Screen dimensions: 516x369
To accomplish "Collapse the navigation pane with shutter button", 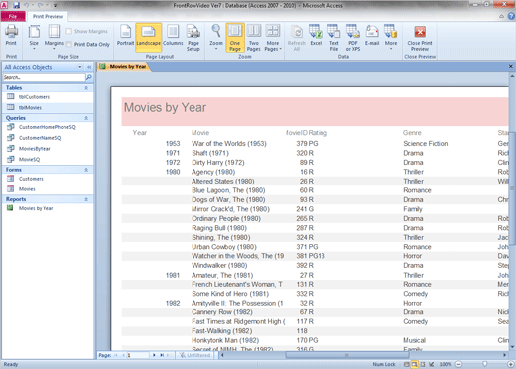I will click(89, 67).
